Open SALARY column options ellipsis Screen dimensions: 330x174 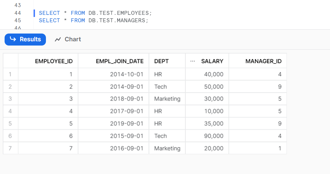[x=192, y=61]
